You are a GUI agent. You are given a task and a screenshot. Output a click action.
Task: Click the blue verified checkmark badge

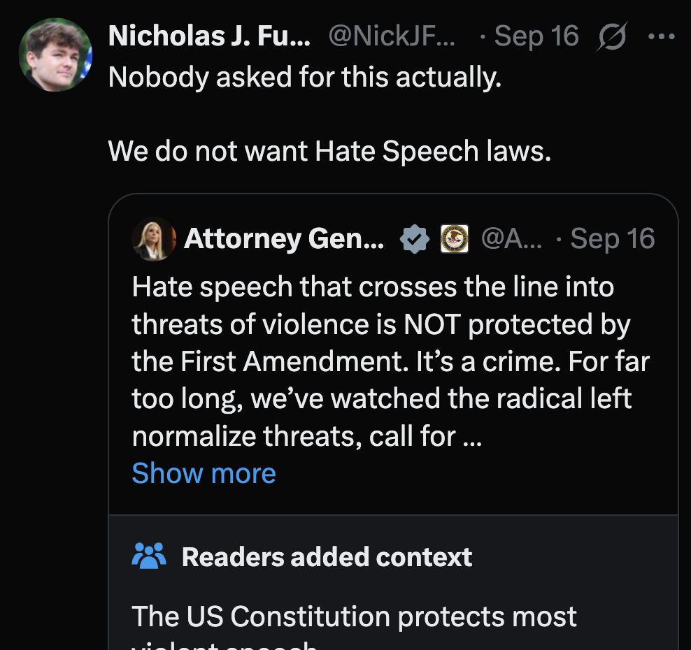click(415, 239)
